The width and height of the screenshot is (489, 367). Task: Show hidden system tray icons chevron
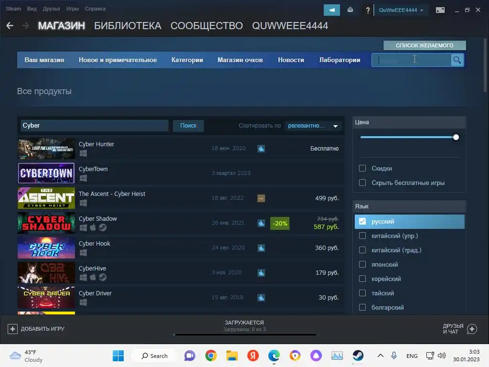381,356
